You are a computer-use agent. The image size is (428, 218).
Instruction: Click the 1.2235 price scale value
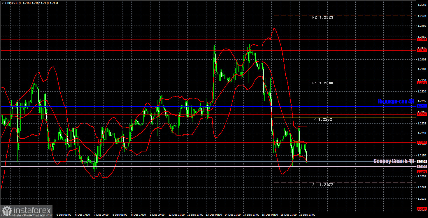coord(422,124)
